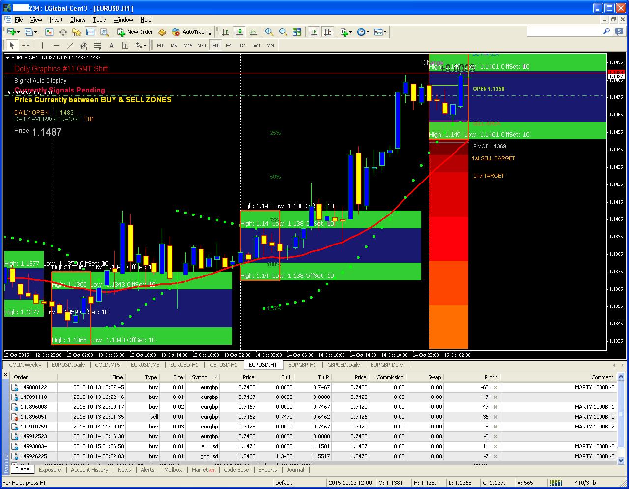Click the terminal vertical scrollbar down arrow
The height and width of the screenshot is (489, 629).
pyautogui.click(x=621, y=461)
